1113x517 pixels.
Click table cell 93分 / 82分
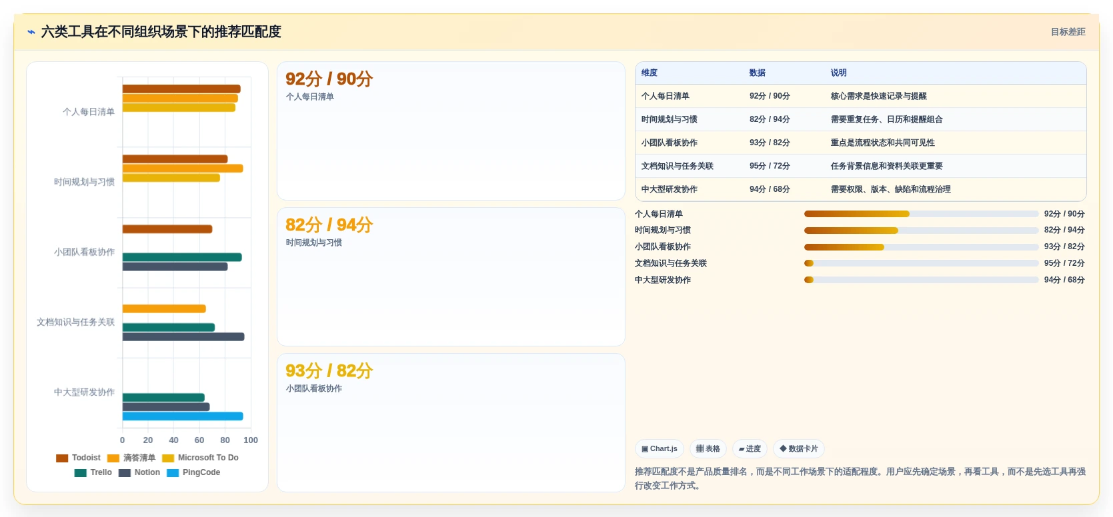point(770,143)
